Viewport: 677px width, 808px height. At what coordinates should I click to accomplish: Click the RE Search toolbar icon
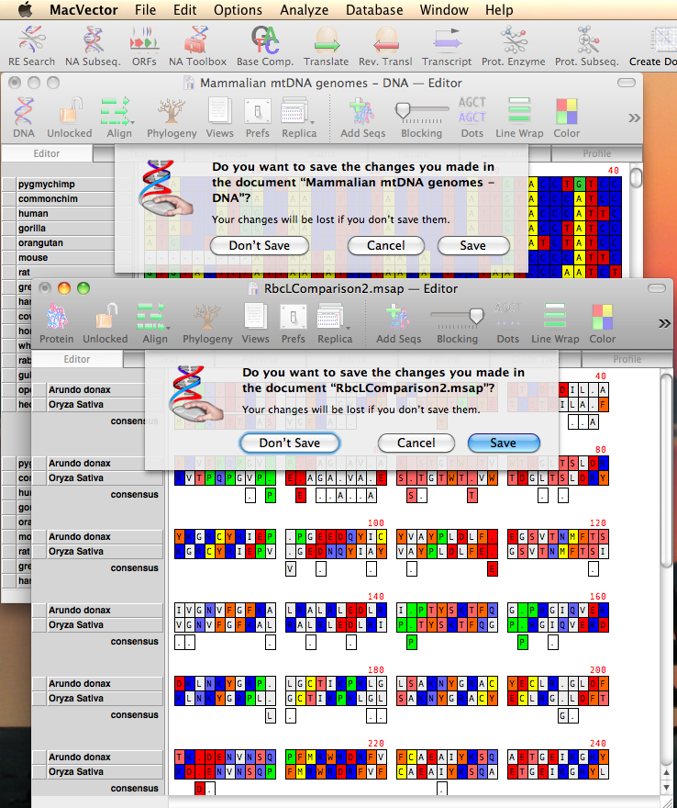coord(32,40)
